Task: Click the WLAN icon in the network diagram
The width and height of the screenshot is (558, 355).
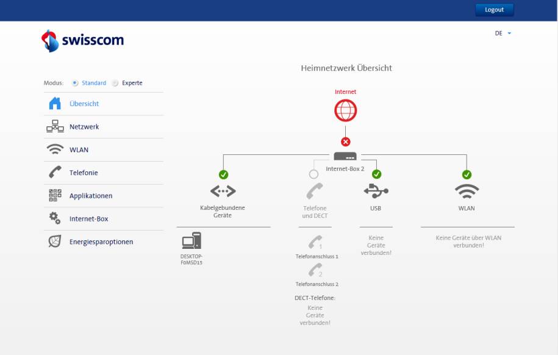Action: tap(467, 192)
